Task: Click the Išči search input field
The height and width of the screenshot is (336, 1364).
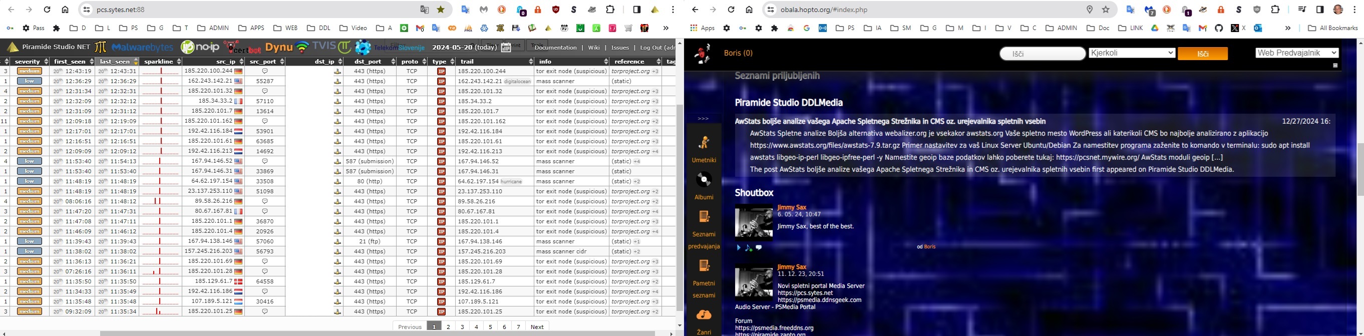Action: (x=1042, y=54)
